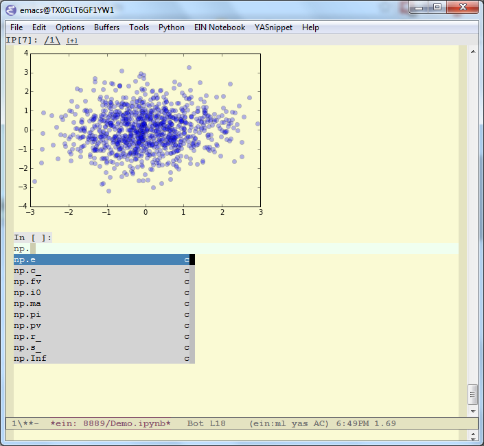Image resolution: width=484 pixels, height=446 pixels.
Task: Click the vertical scrollbar thumb
Action: pos(472,395)
